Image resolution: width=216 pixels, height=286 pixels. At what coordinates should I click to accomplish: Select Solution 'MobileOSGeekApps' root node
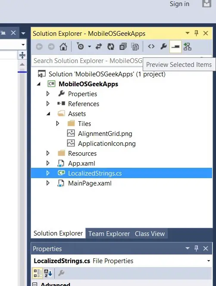pos(107,74)
